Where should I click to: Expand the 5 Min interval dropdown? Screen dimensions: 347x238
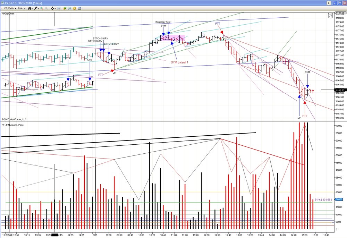tap(22, 8)
